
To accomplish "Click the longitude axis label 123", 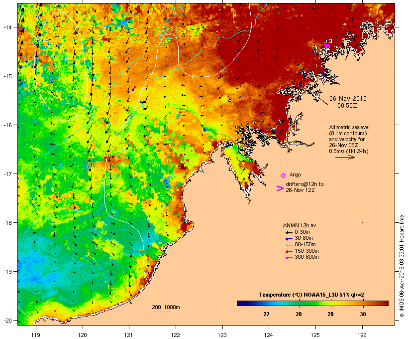I will pos(222,335).
